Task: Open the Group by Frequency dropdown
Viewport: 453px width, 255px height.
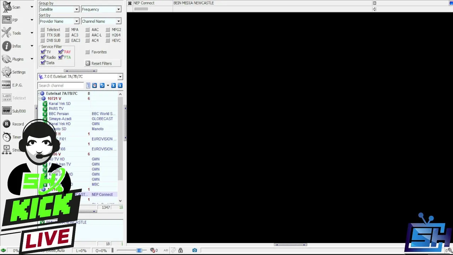Action: (x=101, y=10)
